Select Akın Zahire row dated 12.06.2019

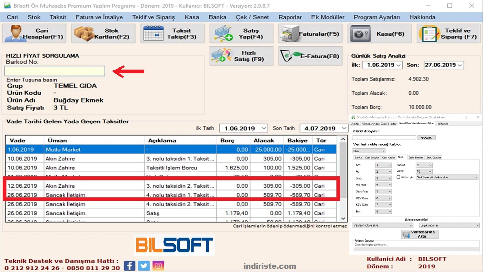click(171, 186)
